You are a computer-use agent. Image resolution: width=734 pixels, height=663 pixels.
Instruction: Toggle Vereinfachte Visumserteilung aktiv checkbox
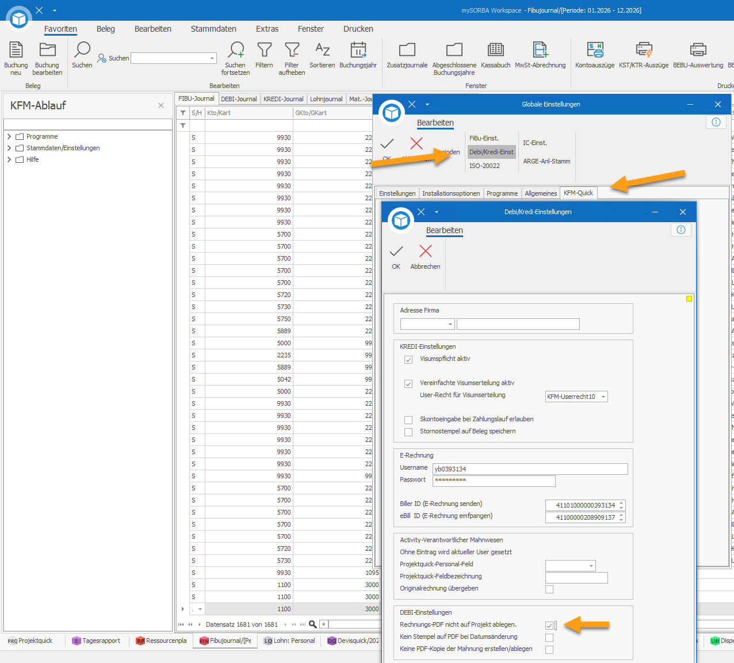pyautogui.click(x=408, y=384)
